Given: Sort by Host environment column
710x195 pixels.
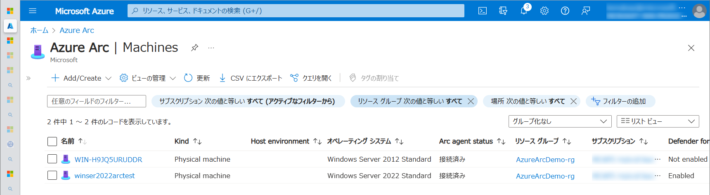Looking at the screenshot, I should coord(286,141).
